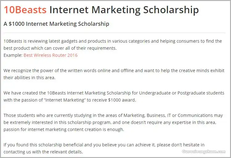Click the word Example before the router link

(13, 55)
